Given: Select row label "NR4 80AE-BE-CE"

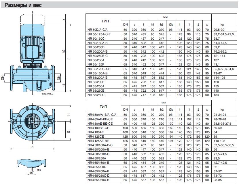Looking at the screenshot, I should pyautogui.click(x=100, y=124).
